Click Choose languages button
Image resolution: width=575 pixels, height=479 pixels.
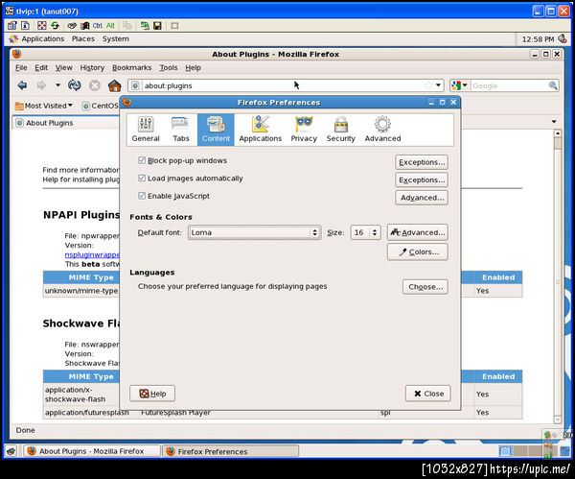[x=425, y=287]
